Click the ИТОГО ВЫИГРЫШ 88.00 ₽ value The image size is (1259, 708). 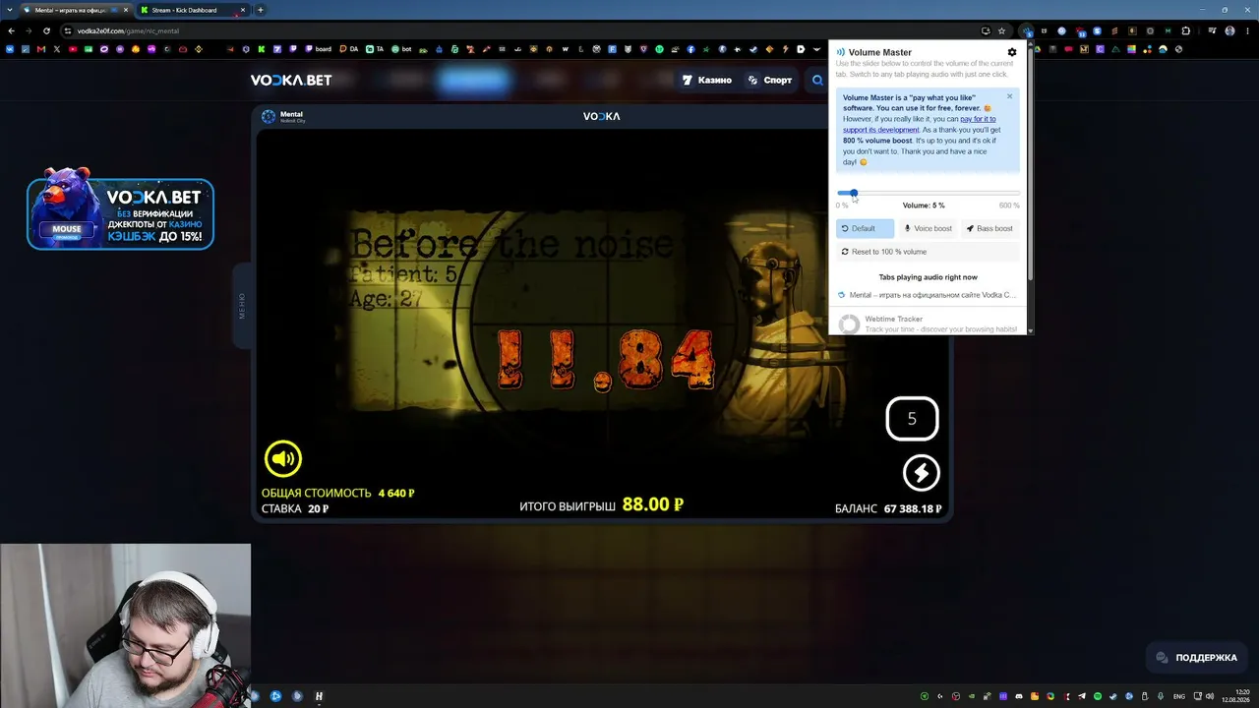[x=601, y=504]
